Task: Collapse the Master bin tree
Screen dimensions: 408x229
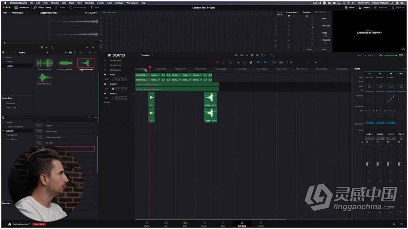Action: [4, 57]
